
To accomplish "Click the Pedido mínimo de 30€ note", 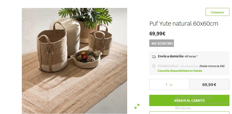I will point(212,66).
